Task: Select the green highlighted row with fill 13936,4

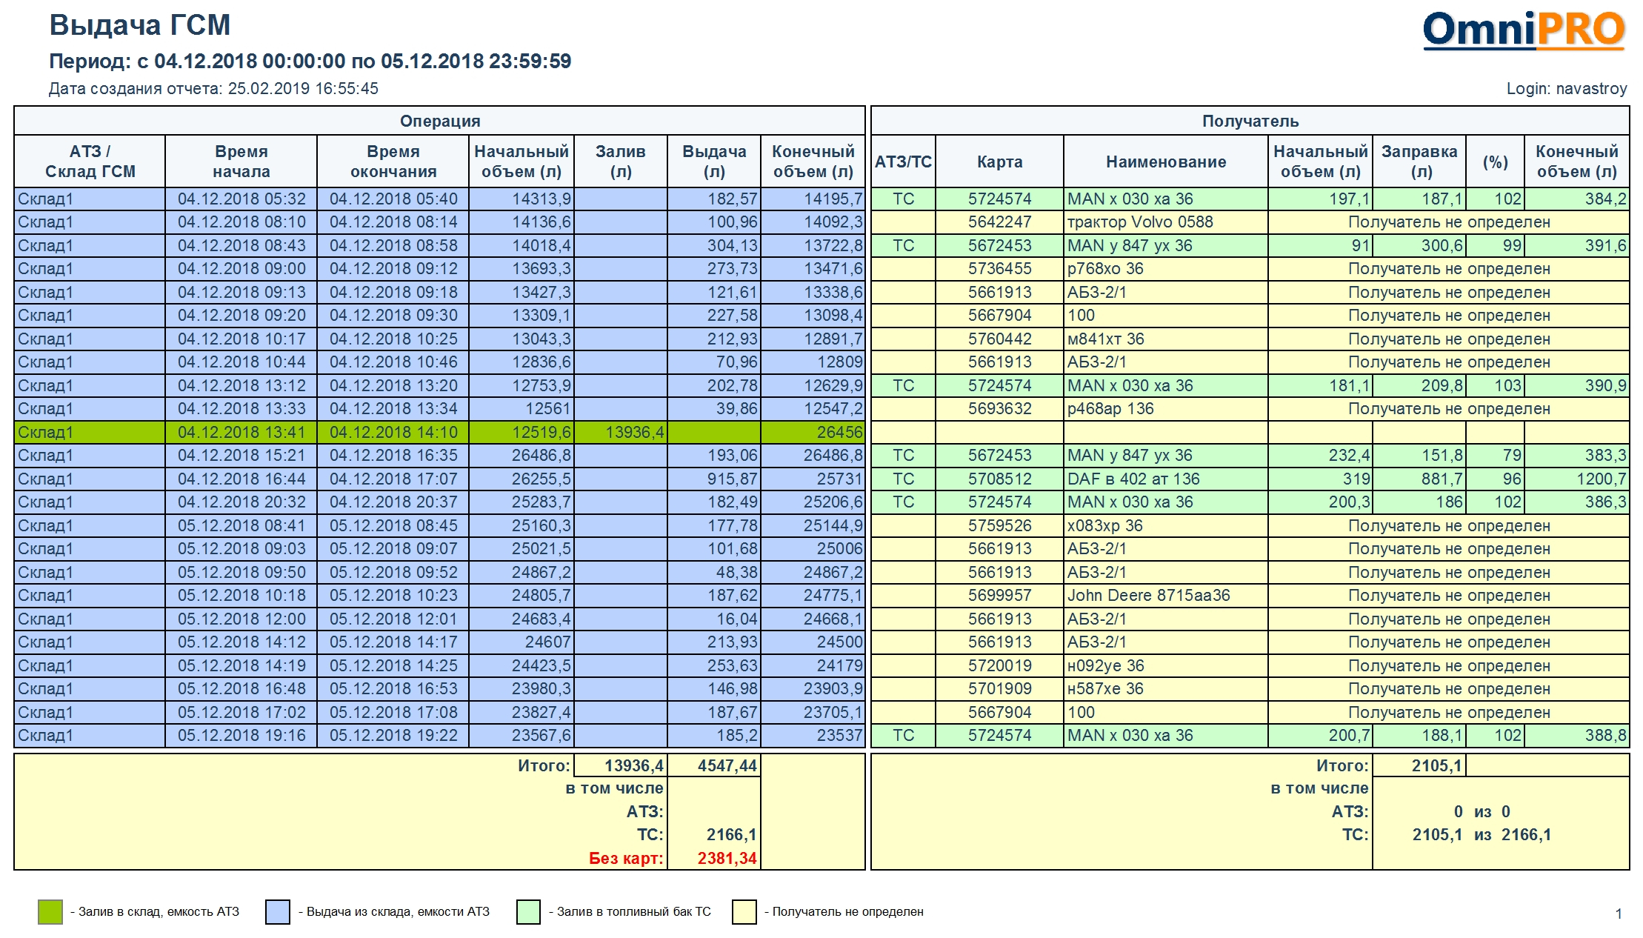Action: pos(439,432)
